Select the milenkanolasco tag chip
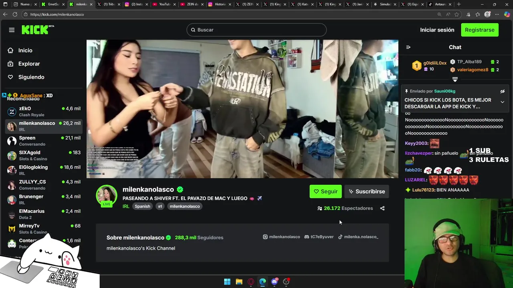 (185, 206)
